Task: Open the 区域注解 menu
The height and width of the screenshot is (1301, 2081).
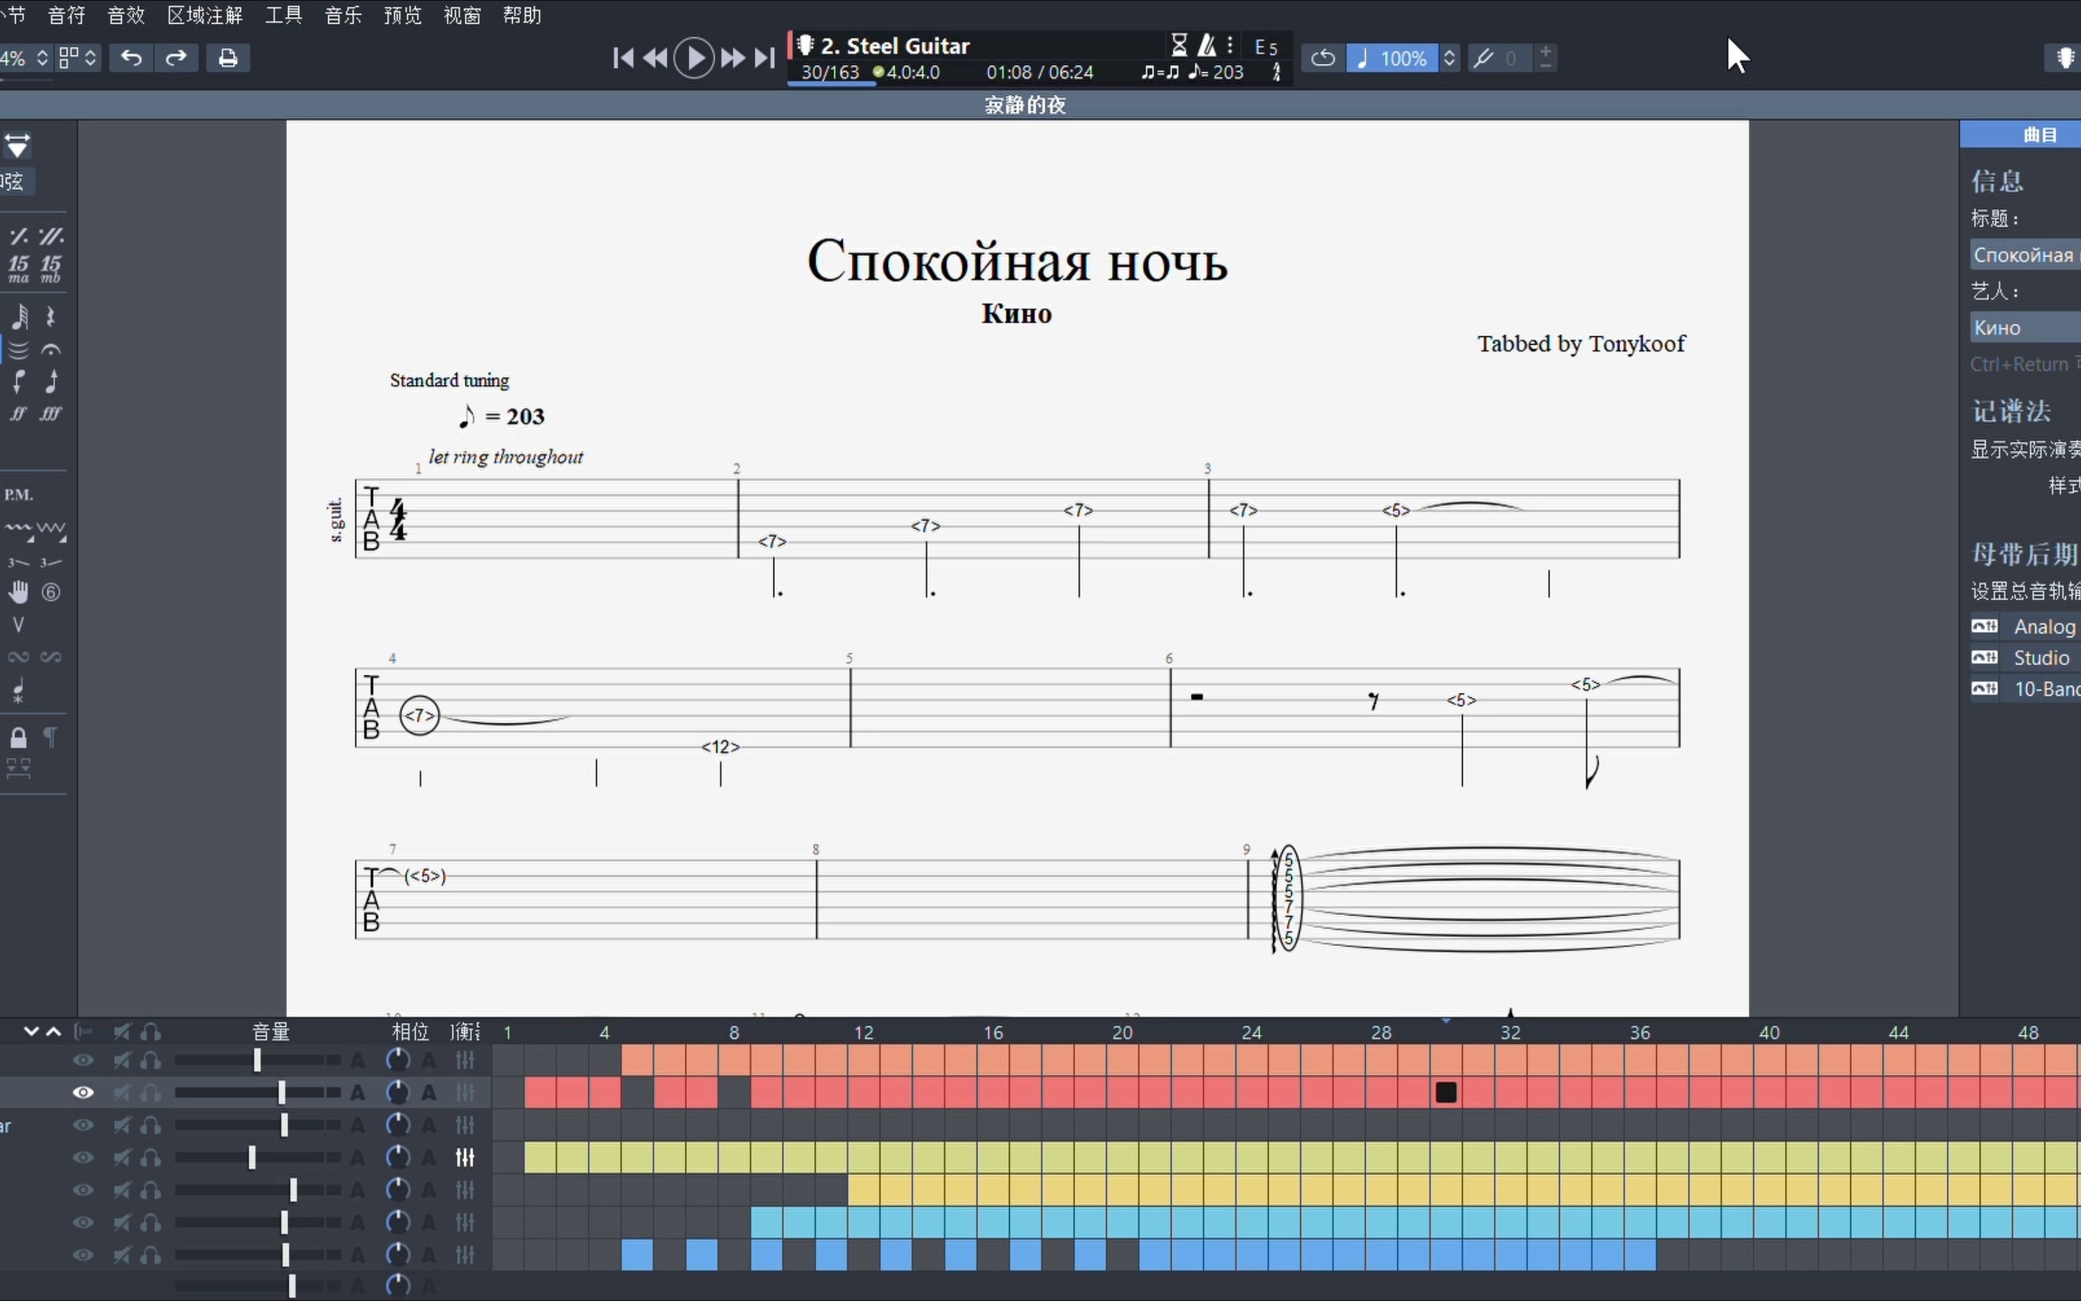Action: coord(204,15)
